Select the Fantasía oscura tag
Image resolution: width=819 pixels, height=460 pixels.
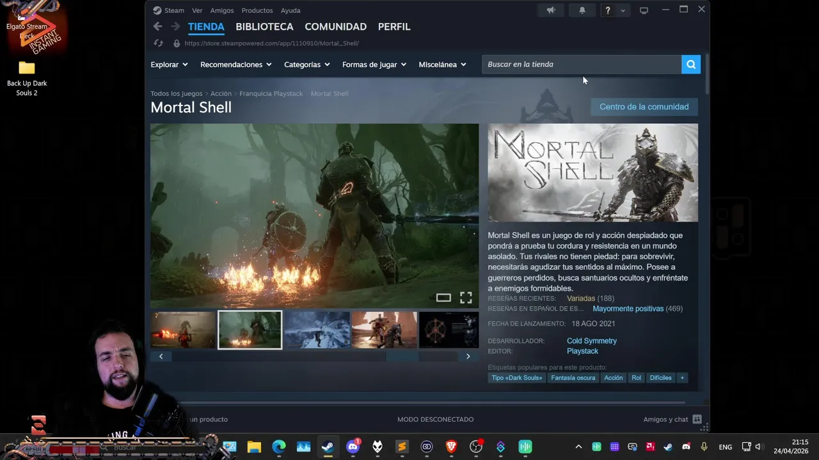point(573,378)
